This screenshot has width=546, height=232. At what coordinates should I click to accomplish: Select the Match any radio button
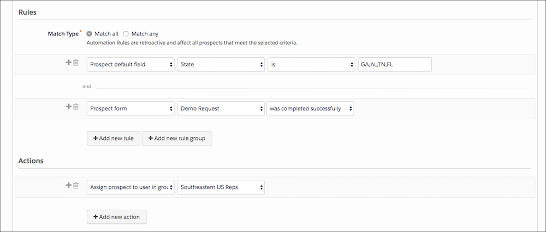126,34
